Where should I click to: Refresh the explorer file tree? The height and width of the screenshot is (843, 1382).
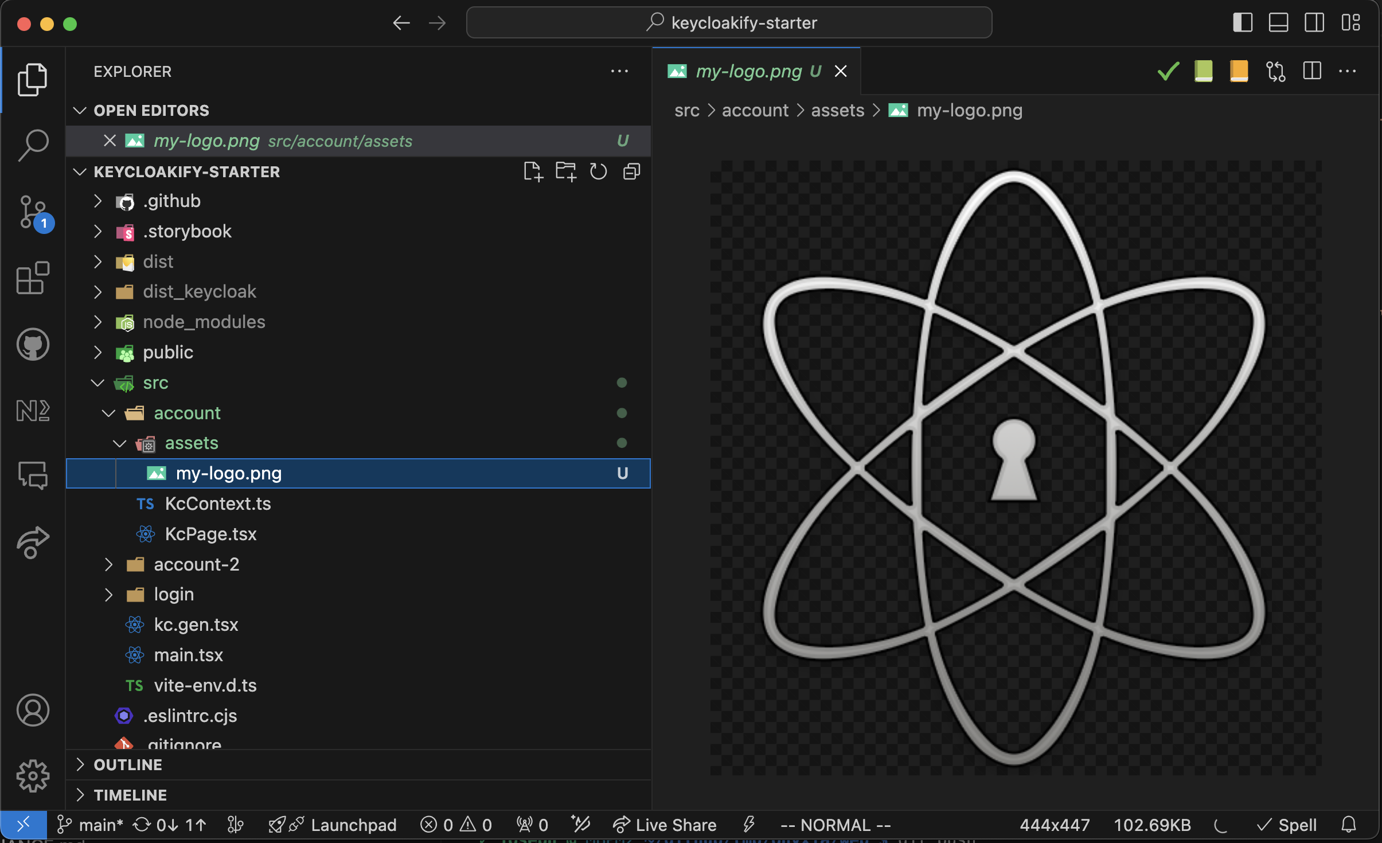click(598, 171)
